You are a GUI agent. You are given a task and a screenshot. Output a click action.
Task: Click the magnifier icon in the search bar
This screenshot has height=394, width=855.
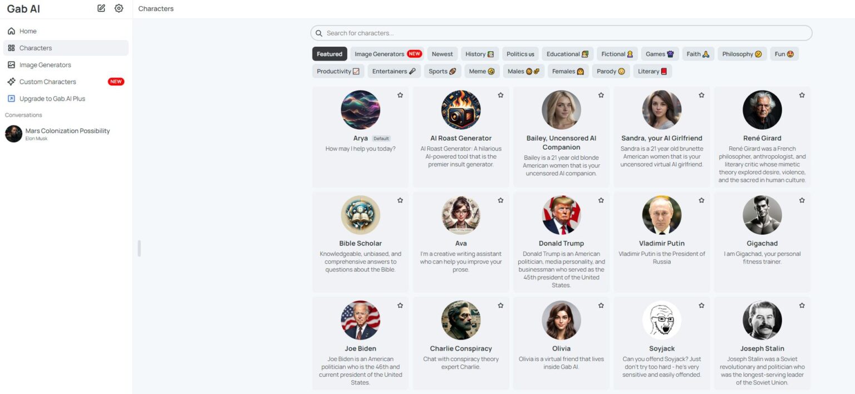click(x=319, y=33)
